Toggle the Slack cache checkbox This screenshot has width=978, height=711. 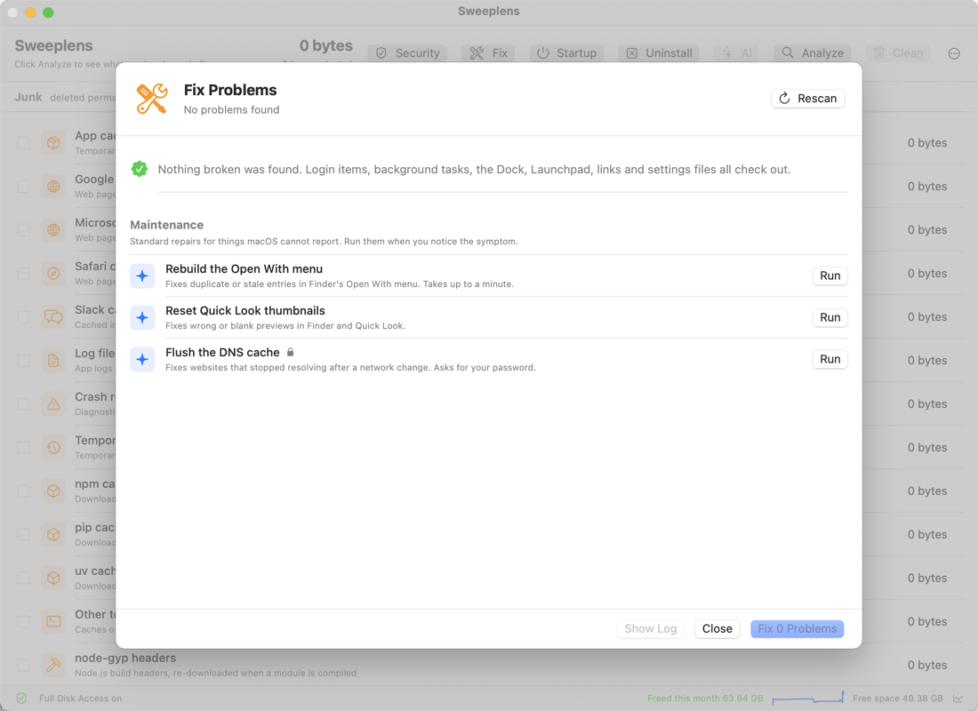[23, 316]
